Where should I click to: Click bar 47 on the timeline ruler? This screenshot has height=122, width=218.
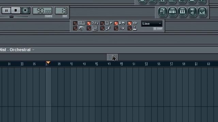coord(109,64)
